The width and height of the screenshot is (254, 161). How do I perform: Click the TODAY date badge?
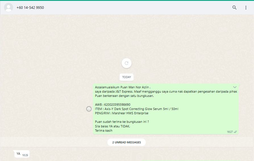coord(126,77)
